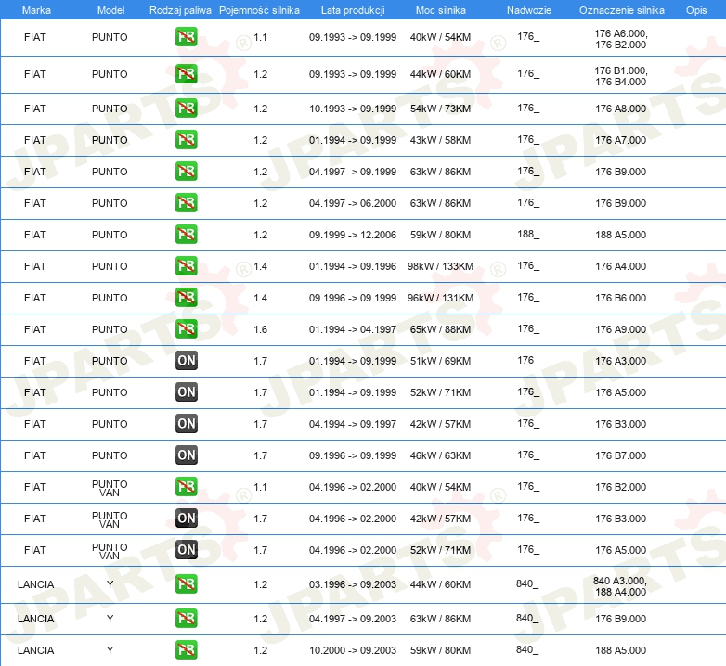This screenshot has width=726, height=666.
Task: Click the Moc silnika column header
Action: coord(441,10)
